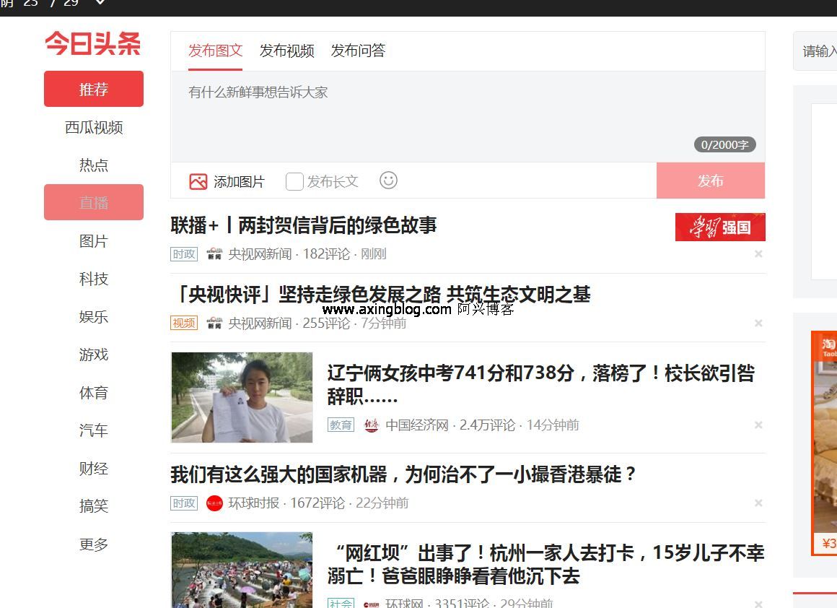The image size is (837, 608).
Task: Dismiss the 联播+ 两封贺信 article
Action: 758,253
